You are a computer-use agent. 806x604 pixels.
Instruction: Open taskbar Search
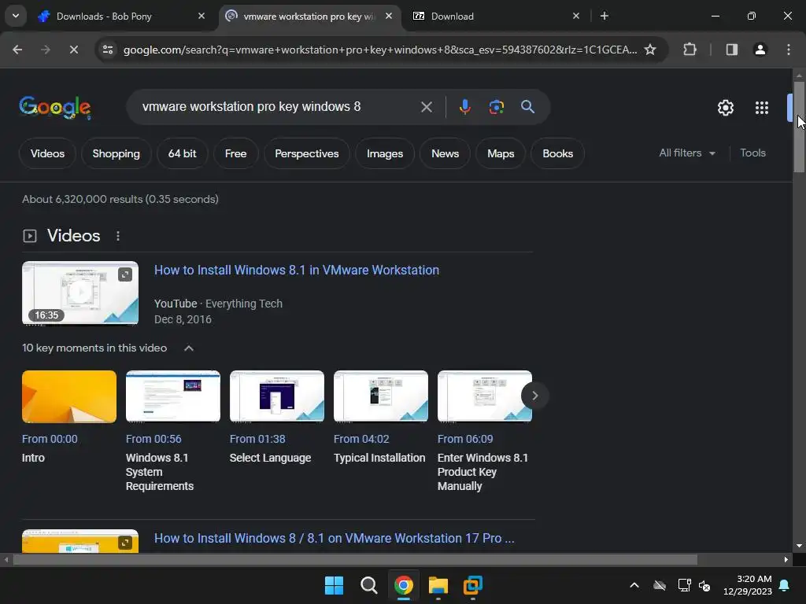(x=368, y=585)
